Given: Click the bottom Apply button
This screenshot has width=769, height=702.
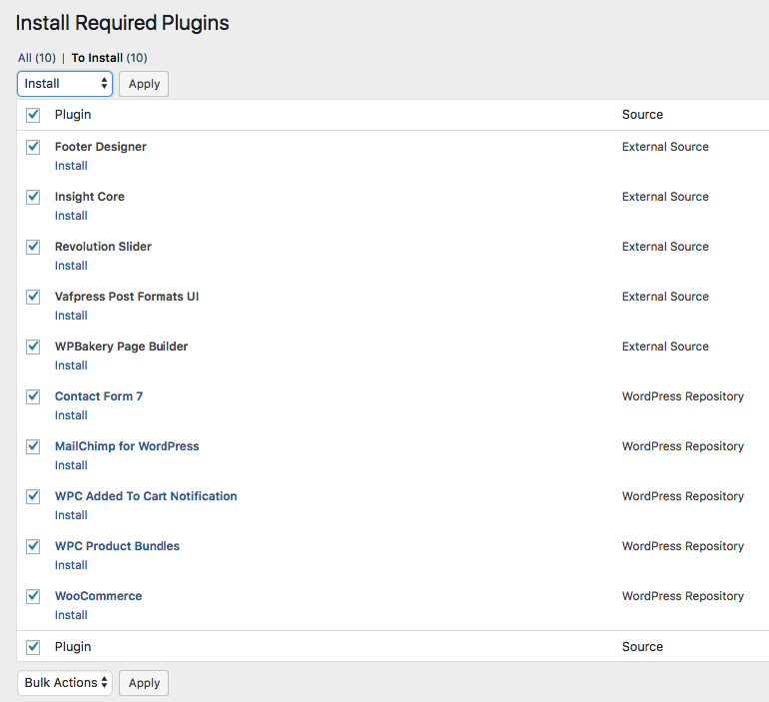Looking at the screenshot, I should (x=144, y=683).
